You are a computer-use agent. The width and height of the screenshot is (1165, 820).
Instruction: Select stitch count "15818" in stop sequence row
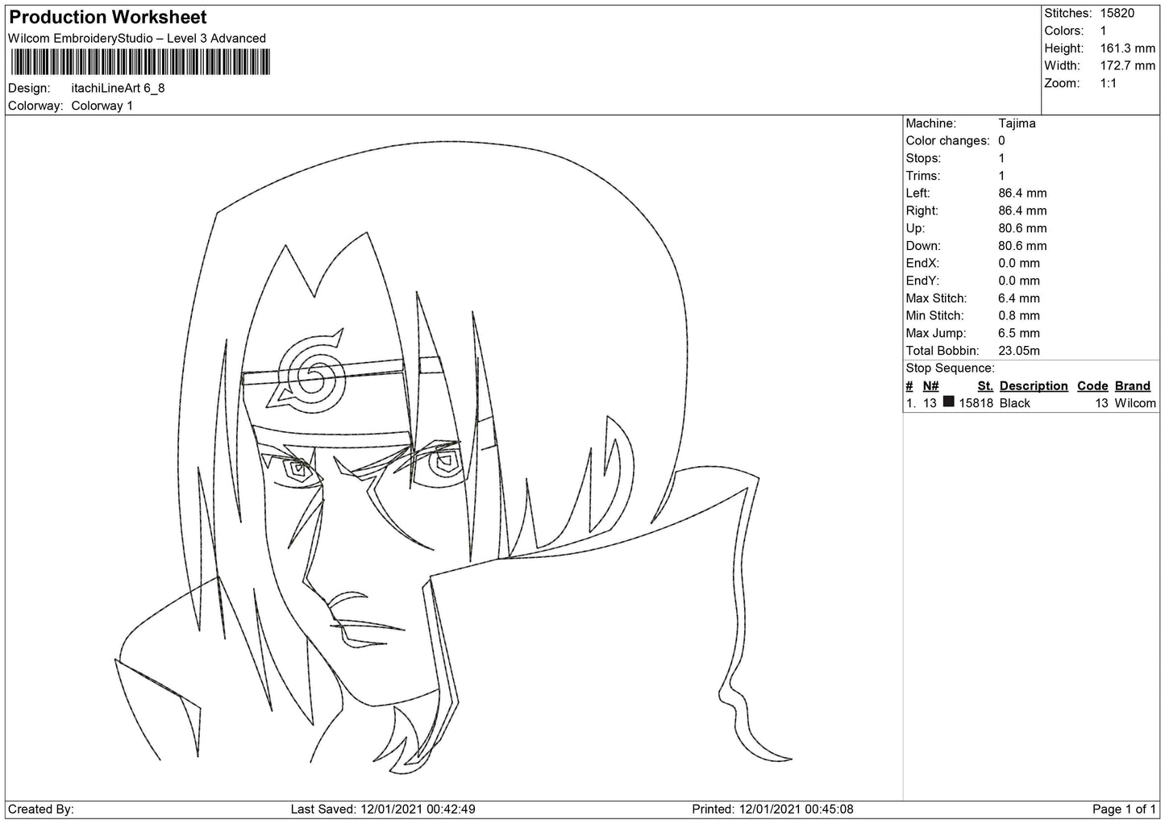click(x=976, y=403)
